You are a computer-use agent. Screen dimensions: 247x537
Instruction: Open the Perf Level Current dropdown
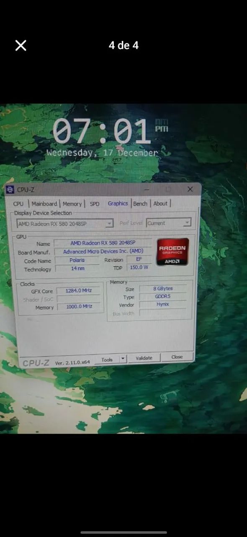point(169,223)
